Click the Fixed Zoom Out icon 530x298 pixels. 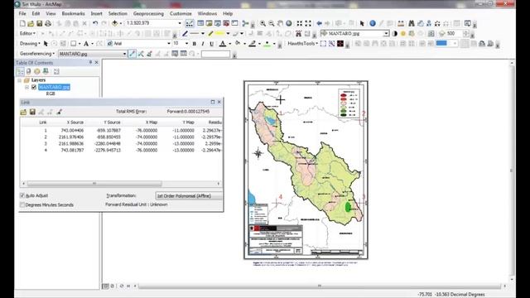308,23
